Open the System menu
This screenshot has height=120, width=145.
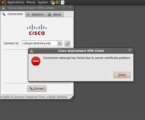(43, 2)
